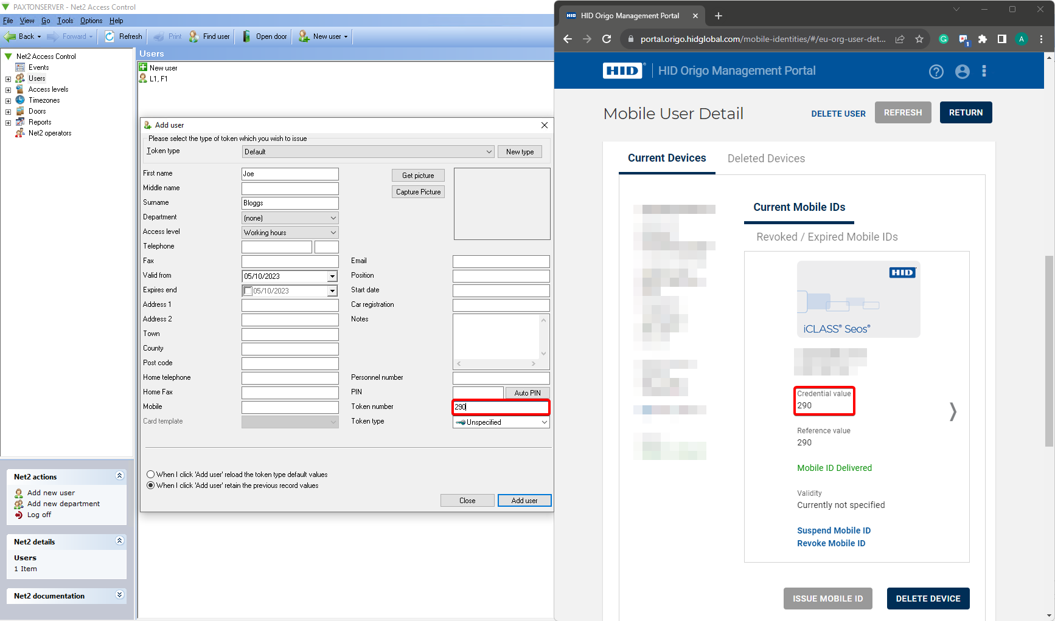Image resolution: width=1055 pixels, height=621 pixels.
Task: Click the New type button
Action: [x=520, y=152]
